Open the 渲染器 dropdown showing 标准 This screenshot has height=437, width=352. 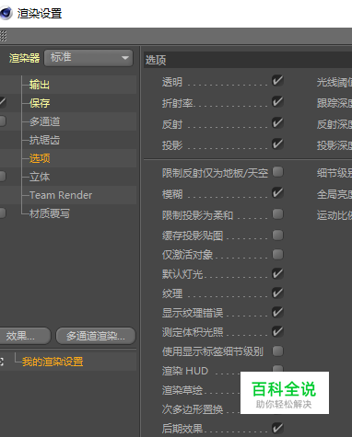pos(88,58)
